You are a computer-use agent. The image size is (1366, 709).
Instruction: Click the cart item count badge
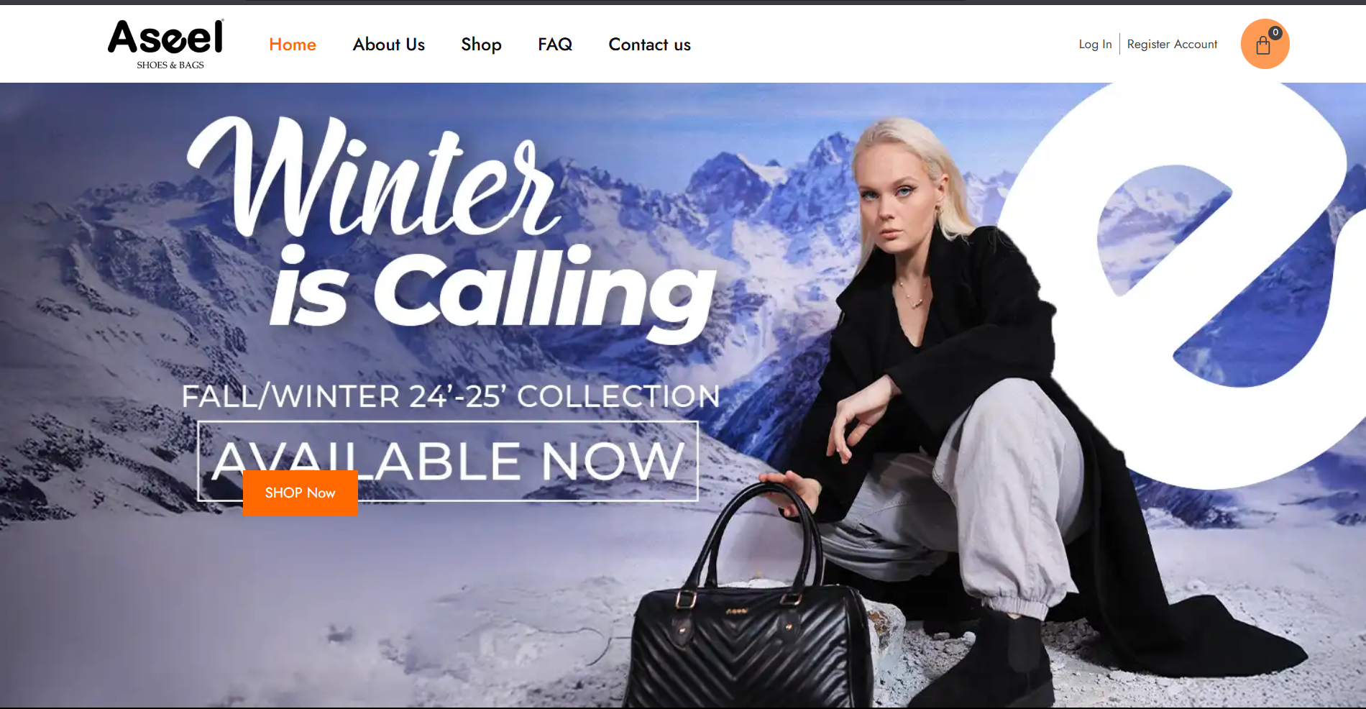[1275, 32]
